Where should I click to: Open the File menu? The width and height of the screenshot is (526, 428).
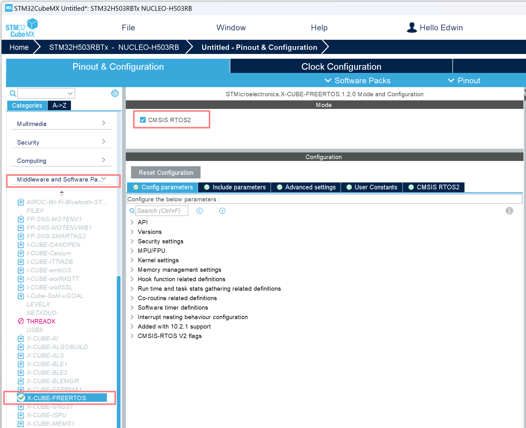pyautogui.click(x=128, y=27)
